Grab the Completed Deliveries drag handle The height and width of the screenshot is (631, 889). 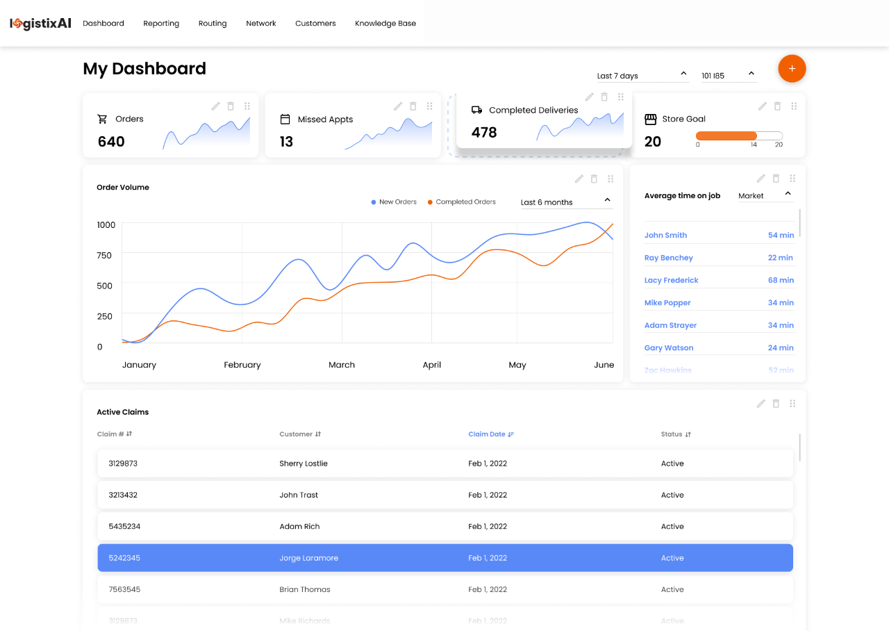pyautogui.click(x=621, y=97)
